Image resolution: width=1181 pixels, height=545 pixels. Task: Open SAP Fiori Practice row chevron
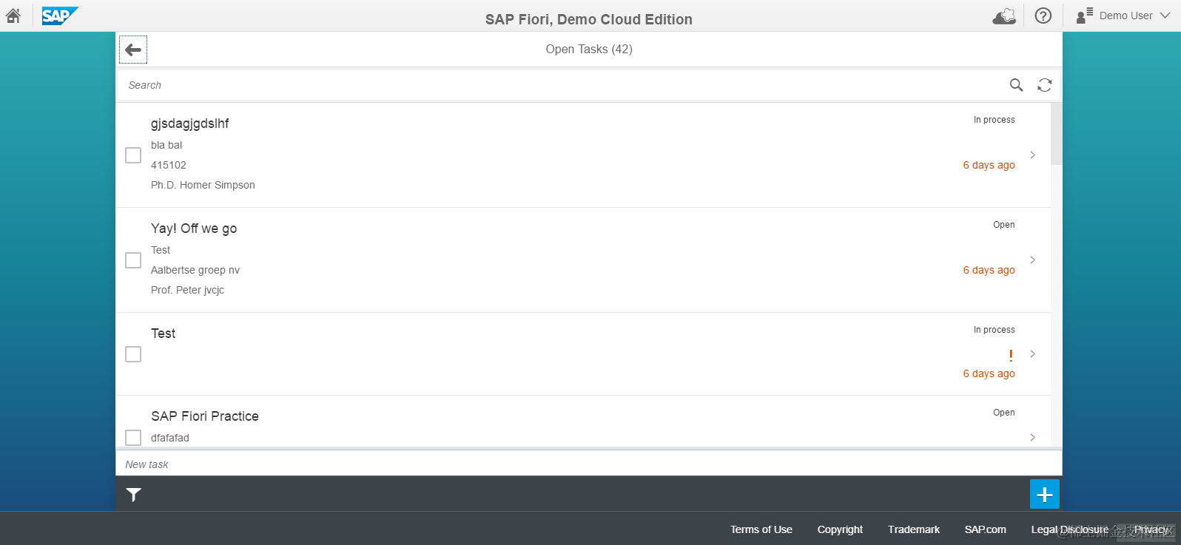pyautogui.click(x=1033, y=437)
